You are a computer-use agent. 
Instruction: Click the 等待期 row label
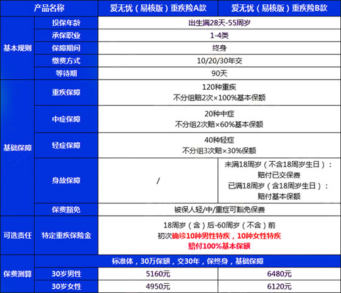coord(66,73)
